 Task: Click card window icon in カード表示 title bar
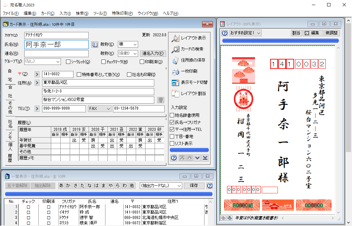click(x=6, y=24)
